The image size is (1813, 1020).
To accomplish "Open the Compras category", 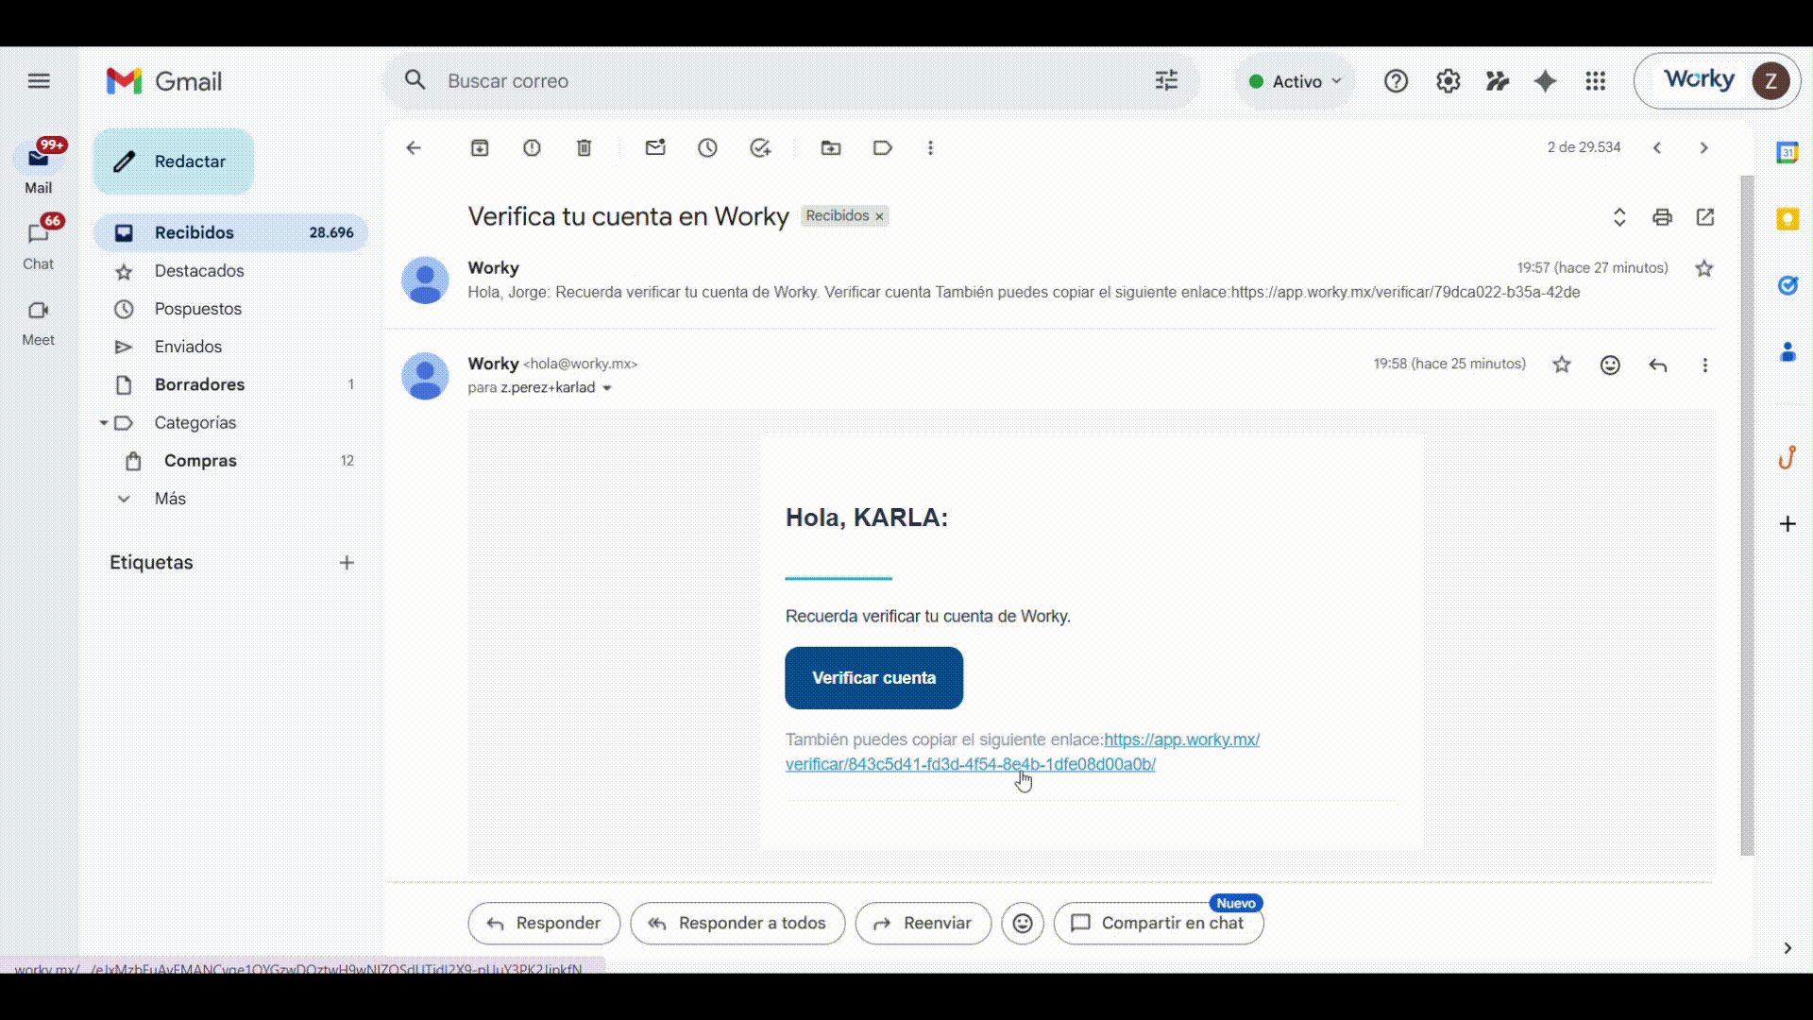I will click(231, 461).
